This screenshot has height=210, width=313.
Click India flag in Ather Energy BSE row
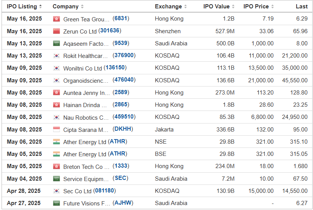point(56,154)
